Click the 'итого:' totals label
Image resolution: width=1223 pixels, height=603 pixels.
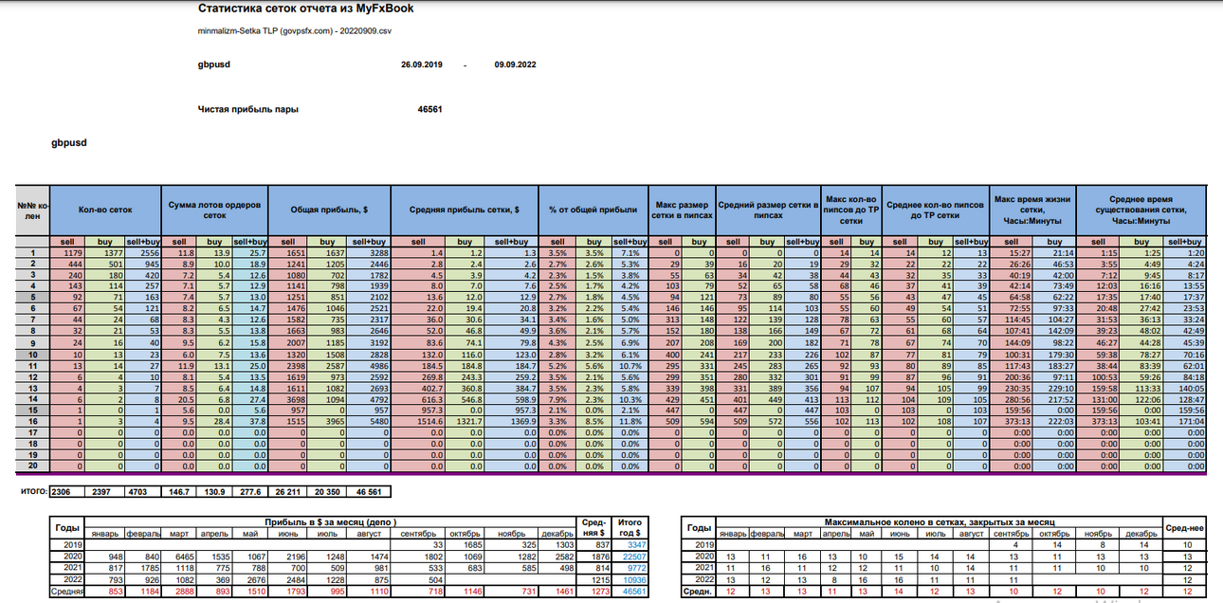tap(34, 491)
